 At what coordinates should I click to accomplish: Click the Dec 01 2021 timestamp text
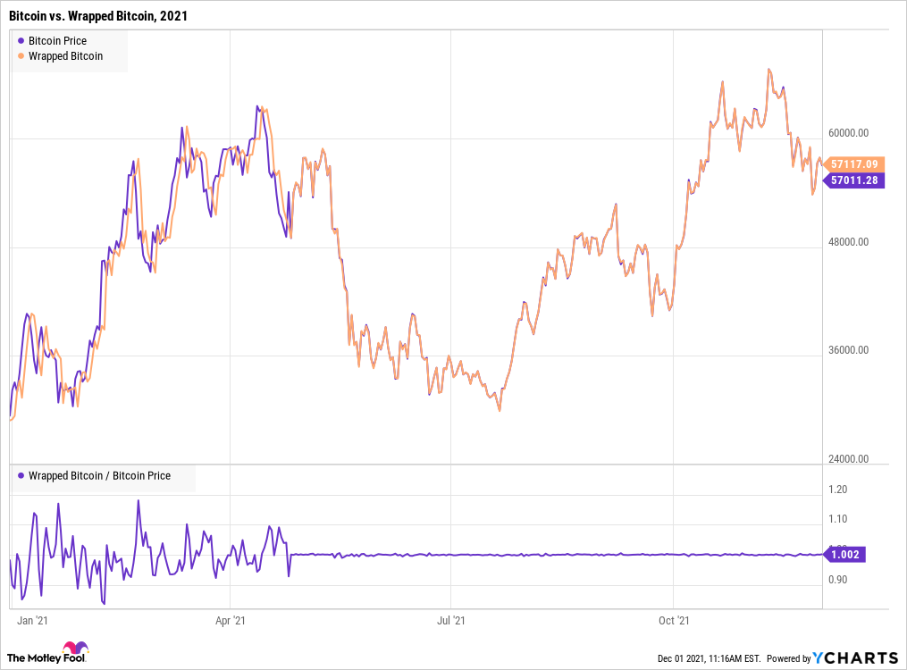pyautogui.click(x=710, y=658)
